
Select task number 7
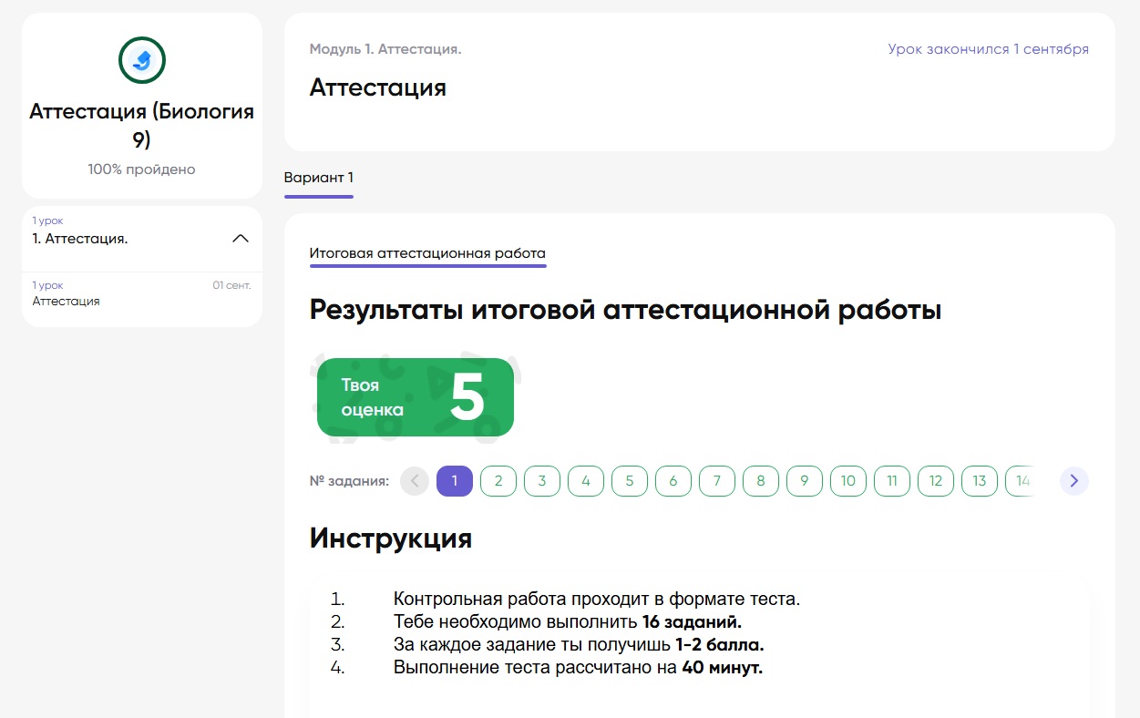(717, 480)
